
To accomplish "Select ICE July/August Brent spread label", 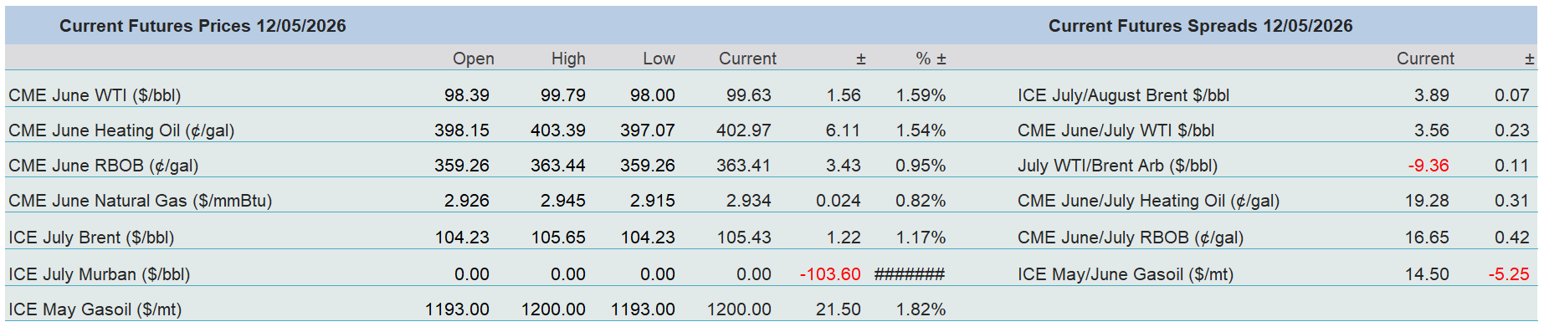I will (1123, 95).
